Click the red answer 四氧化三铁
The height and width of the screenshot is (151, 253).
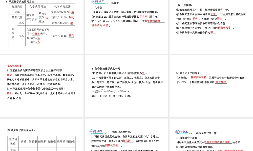[x=112, y=145]
